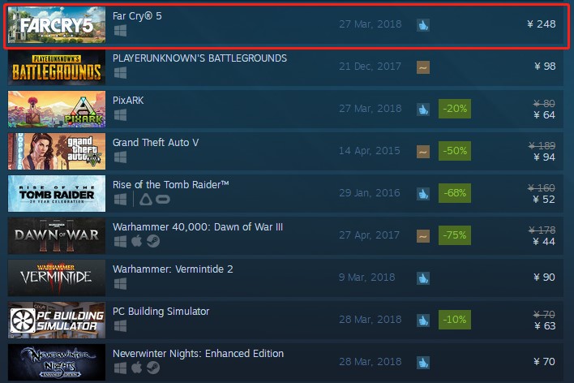Click the thumbs-up icon for PC Building Simulator
Viewport: 574px width, 383px height.
[423, 320]
